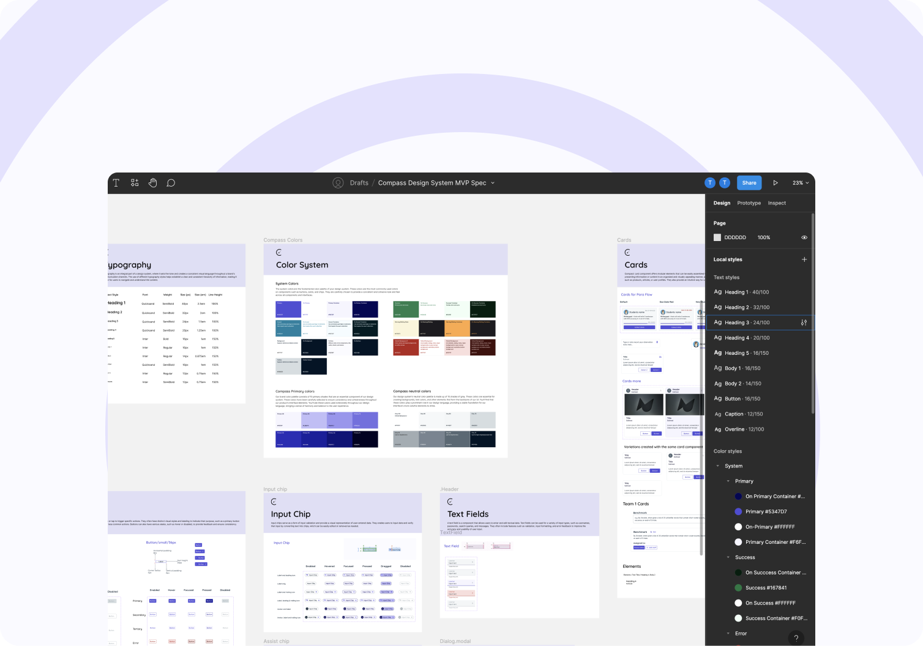Viewport: 923px width, 646px height.
Task: Switch to the Design tab
Action: [x=722, y=203]
